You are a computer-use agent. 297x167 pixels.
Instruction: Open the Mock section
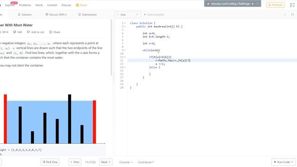(39, 5)
